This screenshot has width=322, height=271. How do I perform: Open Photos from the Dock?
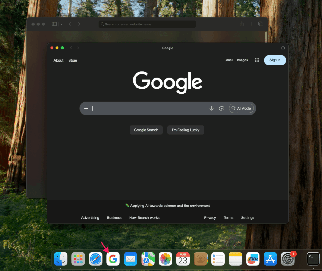coord(165,259)
